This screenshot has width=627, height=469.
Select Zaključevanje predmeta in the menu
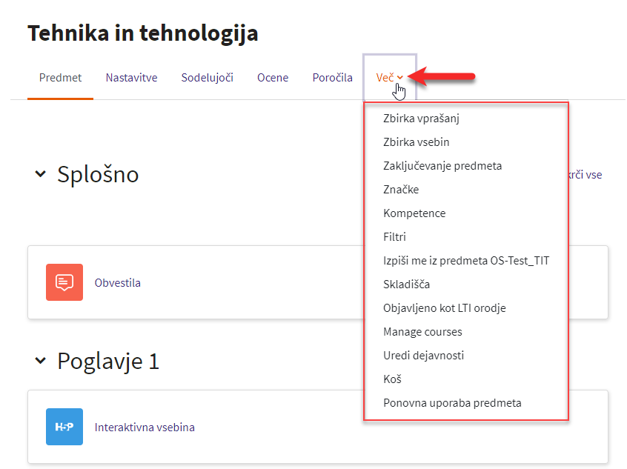[442, 165]
